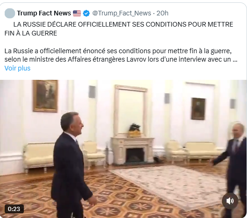Expand the post with Voir plus
247x218 pixels.
[17, 68]
